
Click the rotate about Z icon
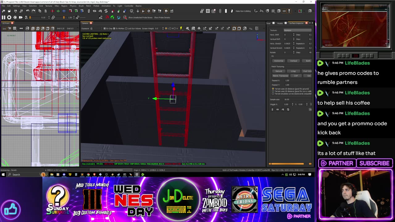tap(82, 11)
